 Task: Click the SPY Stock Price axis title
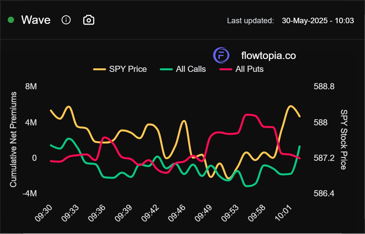click(x=344, y=140)
